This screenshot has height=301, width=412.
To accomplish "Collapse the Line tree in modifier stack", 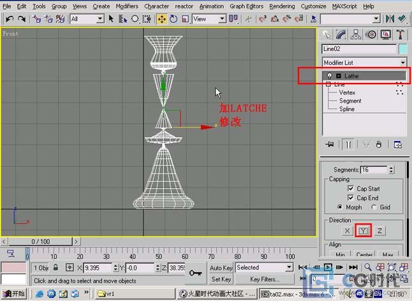I will [328, 84].
